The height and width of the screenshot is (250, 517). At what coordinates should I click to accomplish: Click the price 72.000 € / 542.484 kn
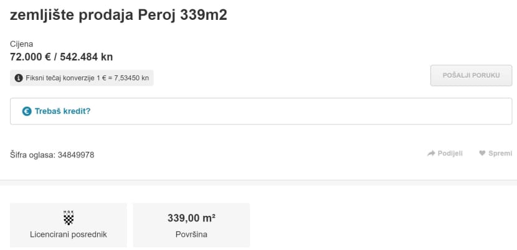coord(61,57)
